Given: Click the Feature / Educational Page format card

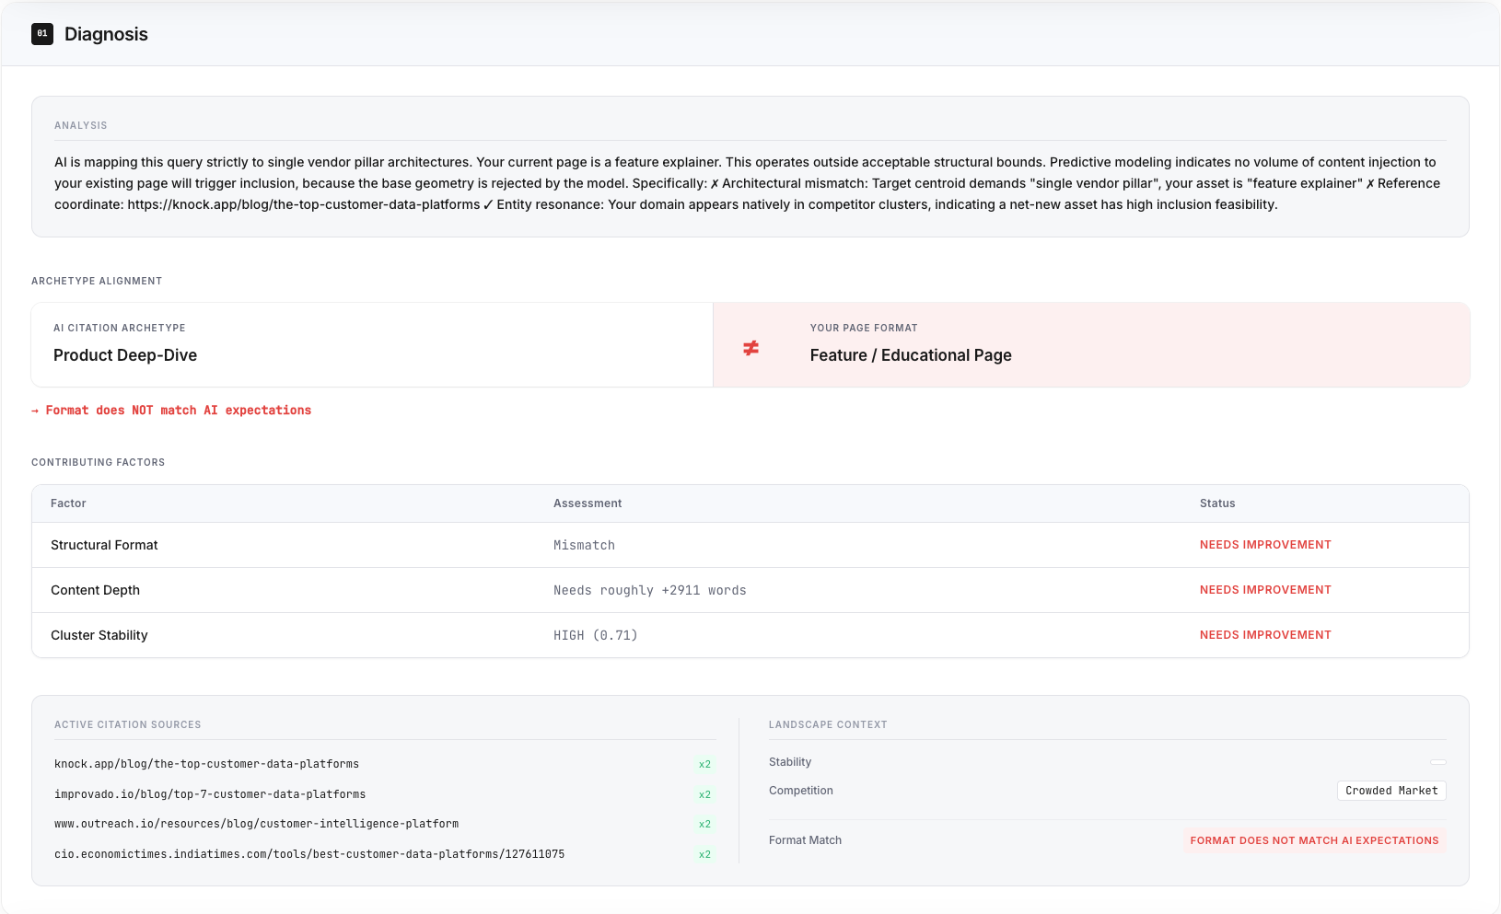Looking at the screenshot, I should pyautogui.click(x=1090, y=345).
